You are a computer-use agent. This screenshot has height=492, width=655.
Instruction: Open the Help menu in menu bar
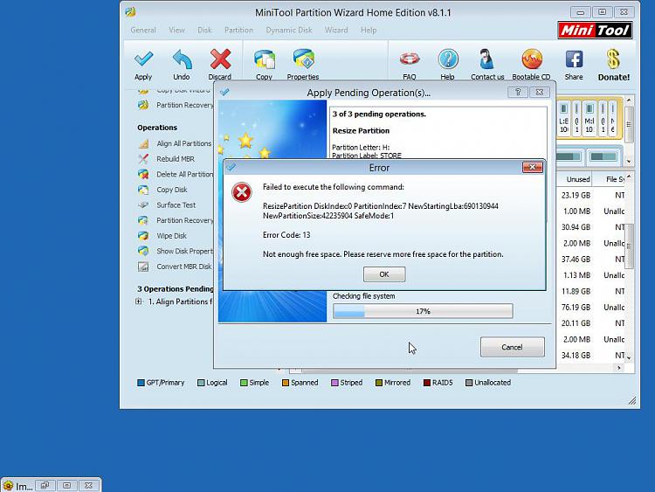click(369, 30)
